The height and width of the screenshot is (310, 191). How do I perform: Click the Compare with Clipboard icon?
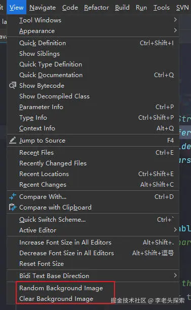[13, 207]
